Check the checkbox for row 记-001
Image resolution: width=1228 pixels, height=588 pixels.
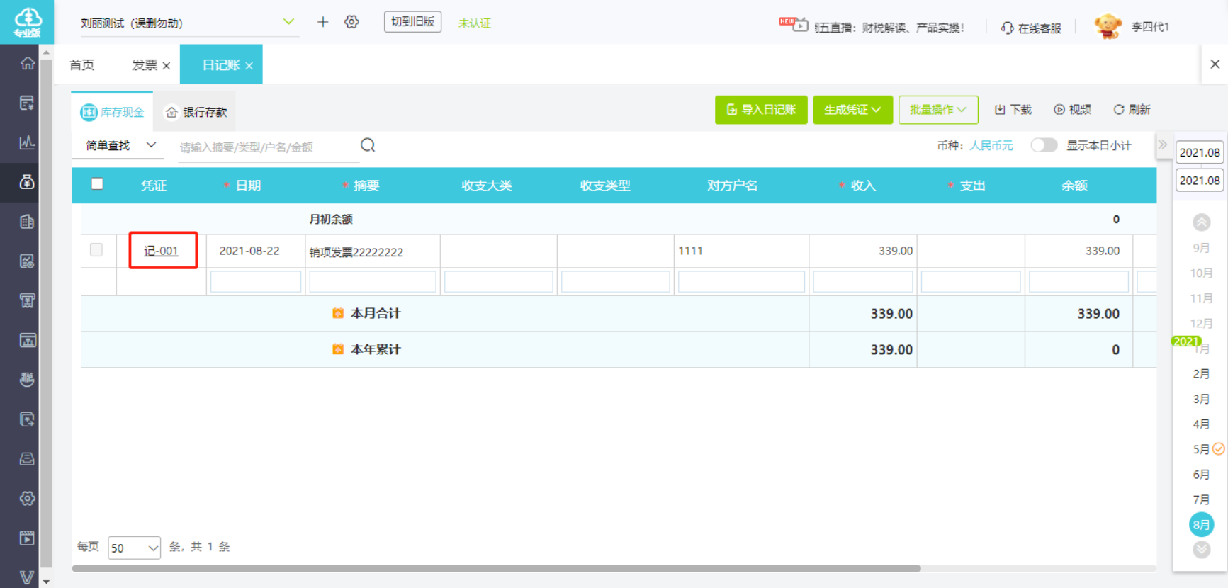tap(96, 249)
